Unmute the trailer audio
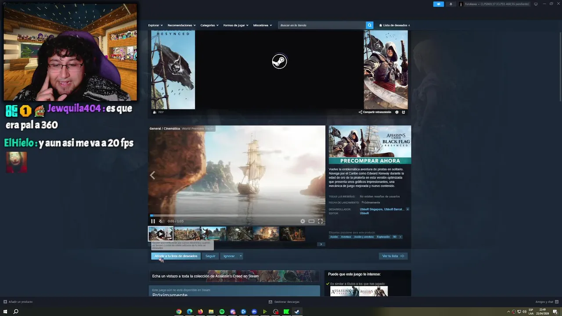 (161, 221)
